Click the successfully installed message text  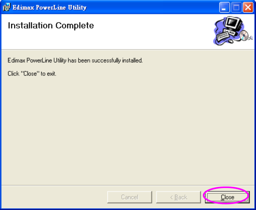point(75,61)
